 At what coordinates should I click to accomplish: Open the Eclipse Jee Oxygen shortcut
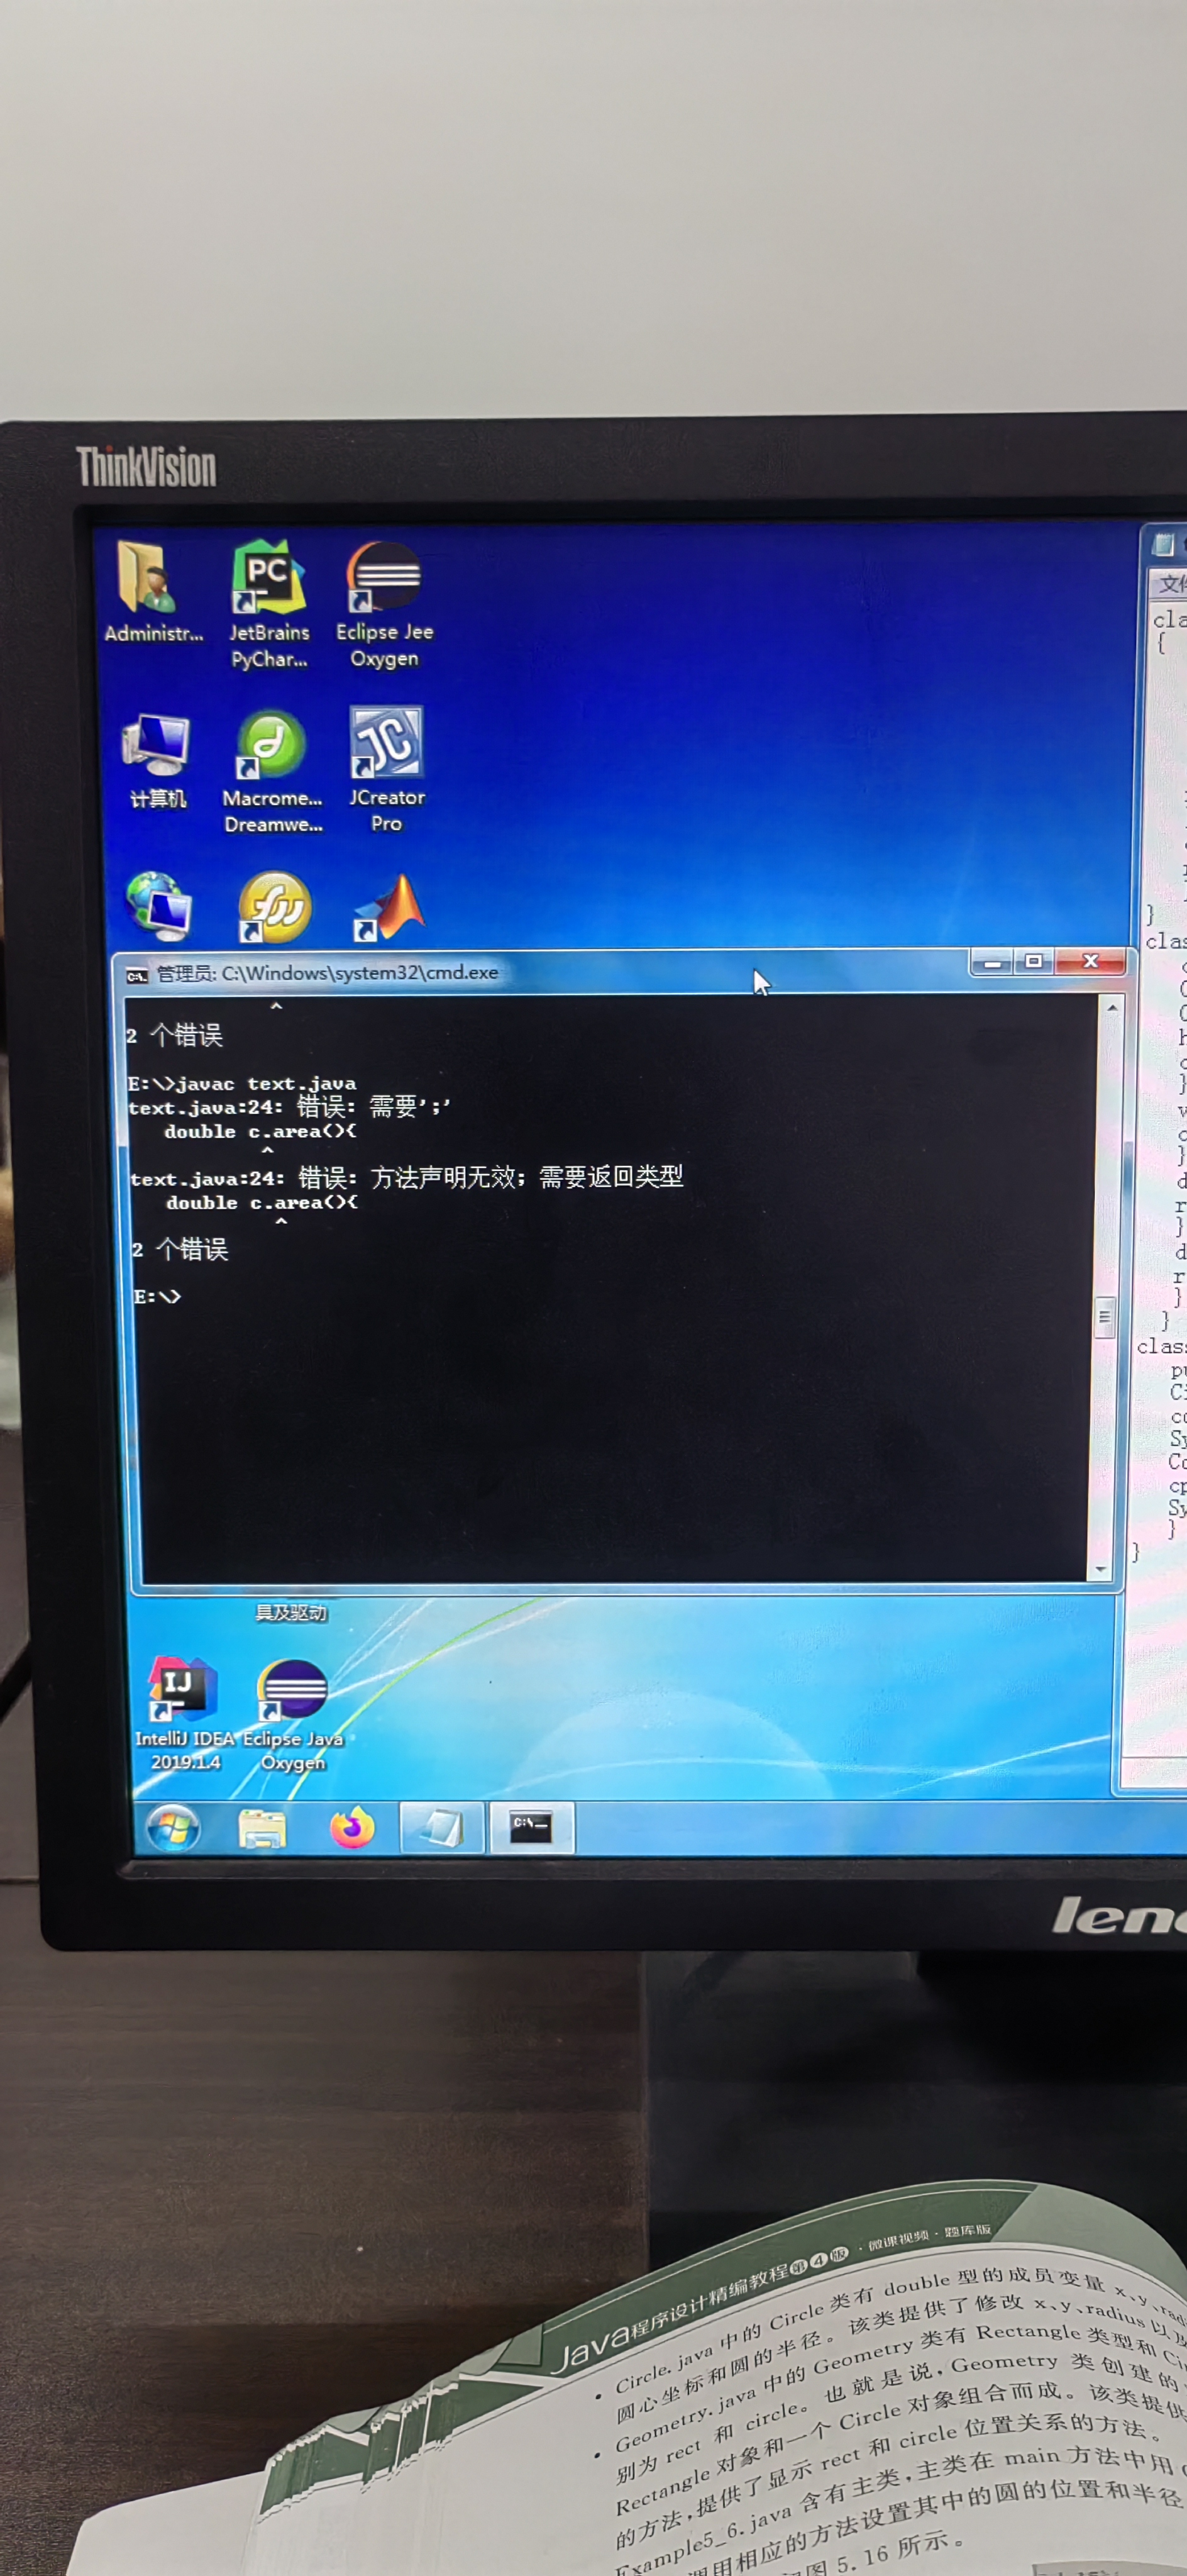[x=384, y=578]
